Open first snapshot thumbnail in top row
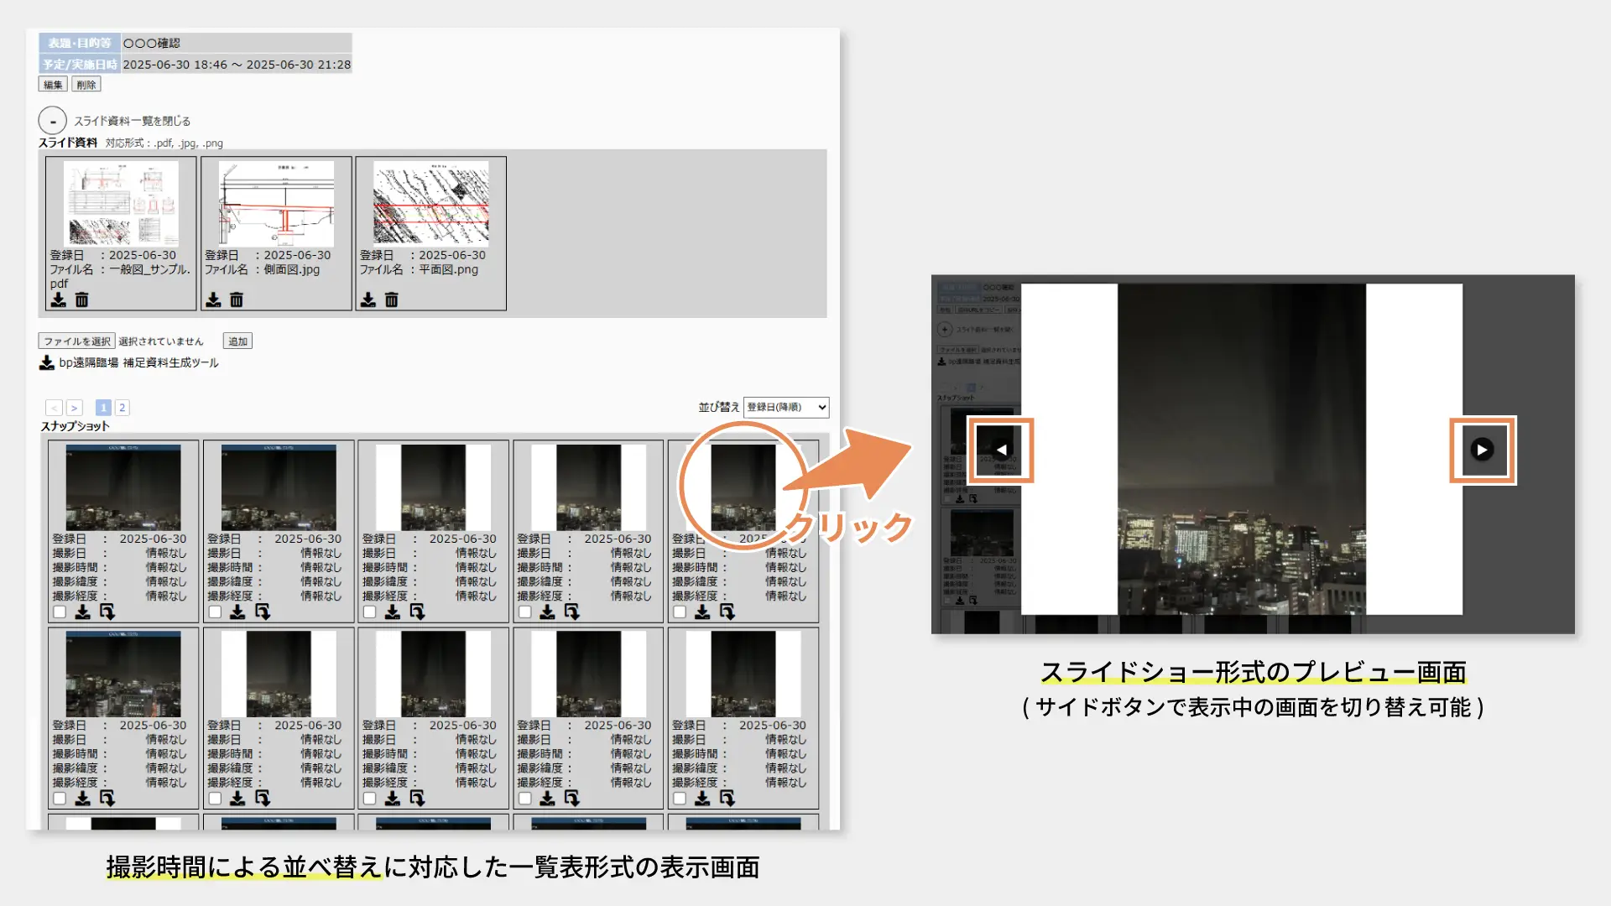Viewport: 1611px width, 906px height. 123,487
